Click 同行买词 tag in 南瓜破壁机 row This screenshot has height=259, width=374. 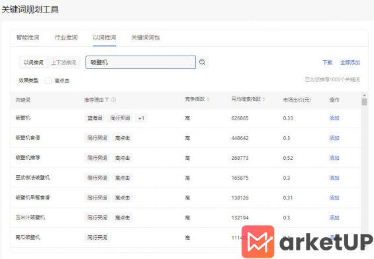click(97, 238)
